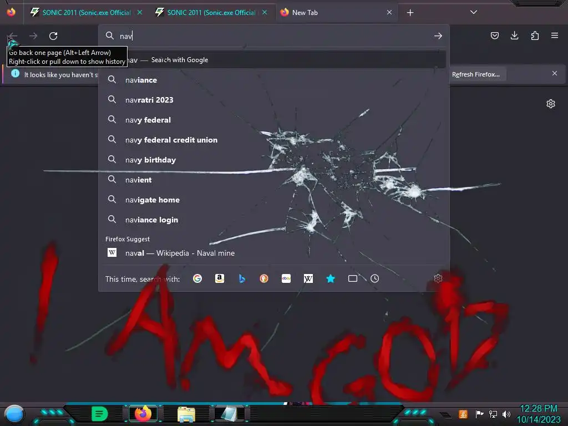Search in Bookmarks via star icon
The image size is (568, 426).
click(331, 278)
